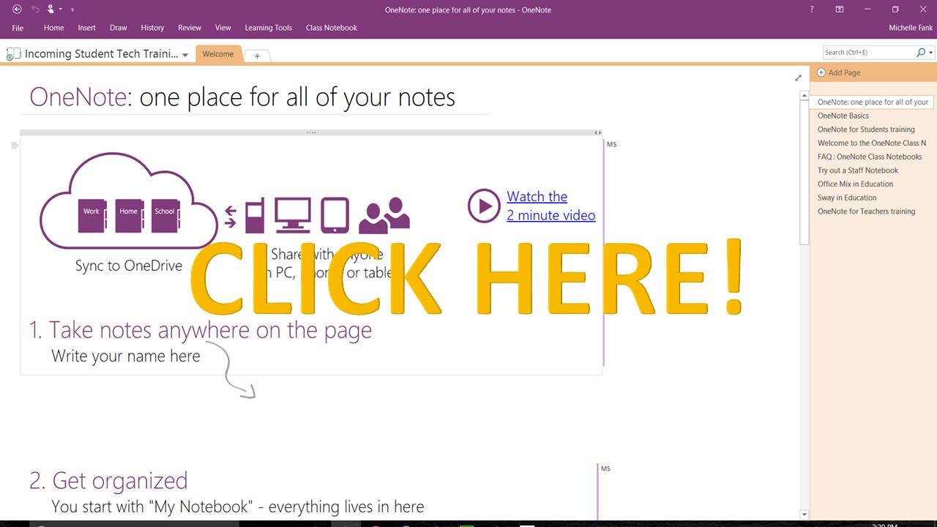Open the View ribbon tab
This screenshot has height=527, width=937.
[223, 28]
